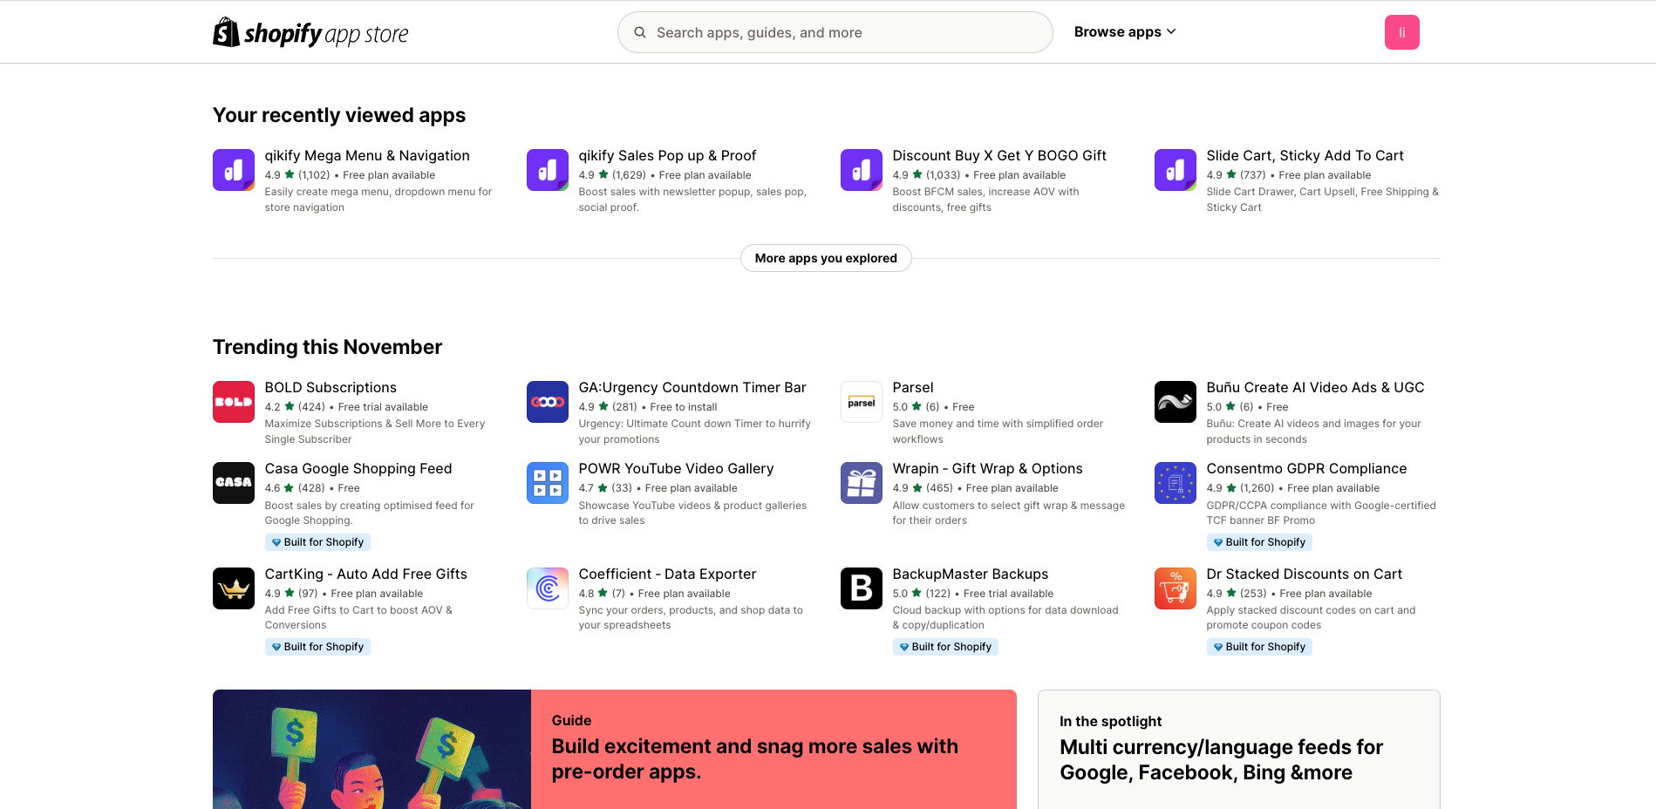1656x809 pixels.
Task: Open Discount Buy X Get Y BOGO Gift title
Action: 999,155
